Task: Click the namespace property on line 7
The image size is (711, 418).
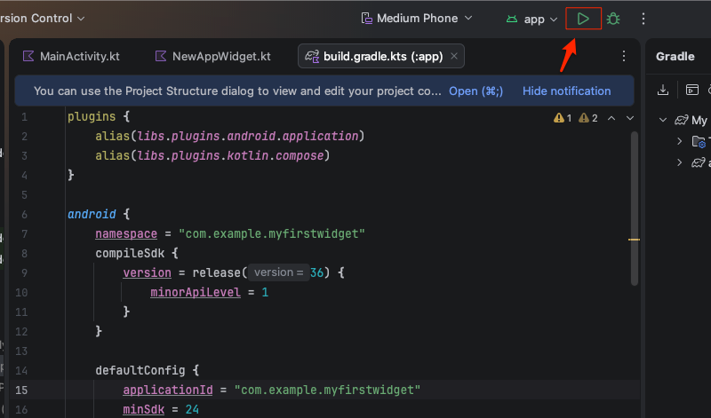Action: click(126, 233)
